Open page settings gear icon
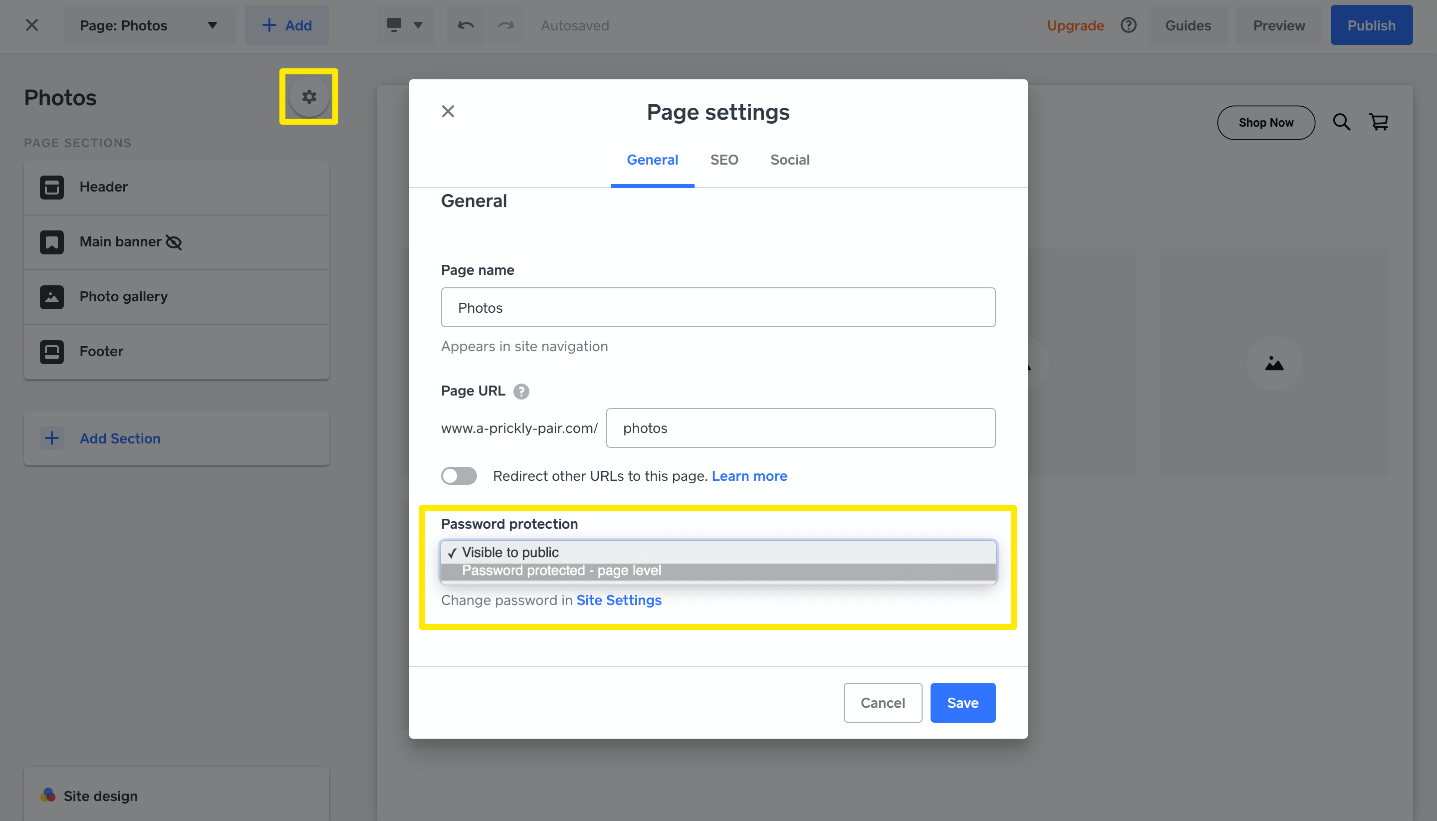Screen dimensions: 1437x821 (x=308, y=97)
